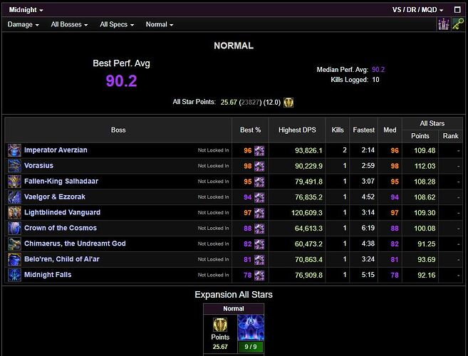Click the raid zone thumbnail in Expansion All Stars

(x=251, y=328)
